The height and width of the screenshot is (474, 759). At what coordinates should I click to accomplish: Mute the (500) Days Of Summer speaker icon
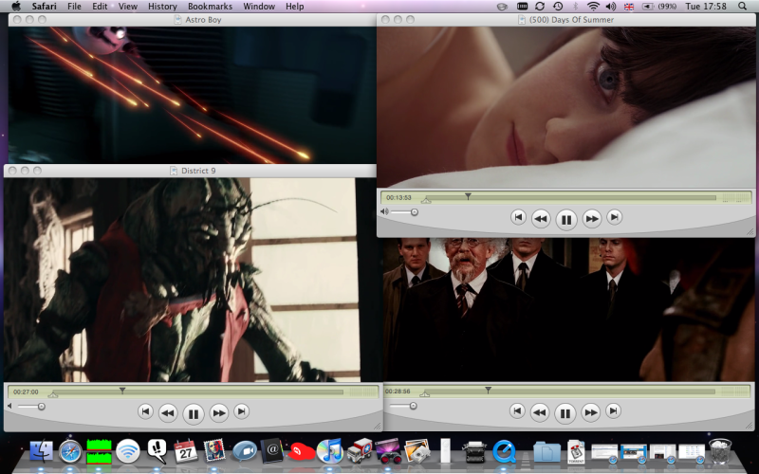pyautogui.click(x=384, y=211)
